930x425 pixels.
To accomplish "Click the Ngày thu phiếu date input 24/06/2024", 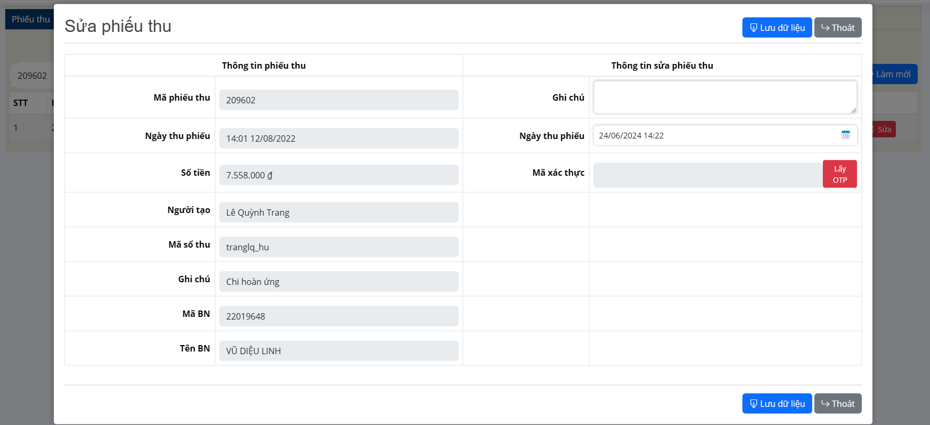I will (714, 136).
